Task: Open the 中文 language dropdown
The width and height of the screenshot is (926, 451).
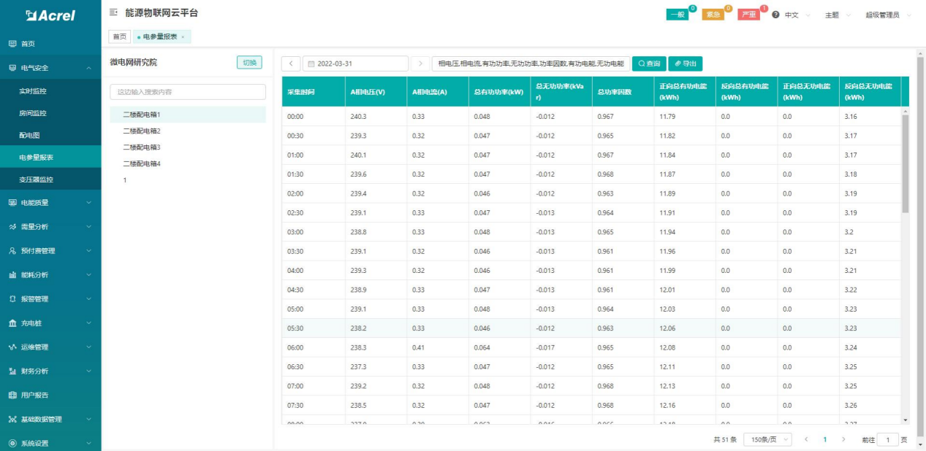Action: [x=797, y=15]
